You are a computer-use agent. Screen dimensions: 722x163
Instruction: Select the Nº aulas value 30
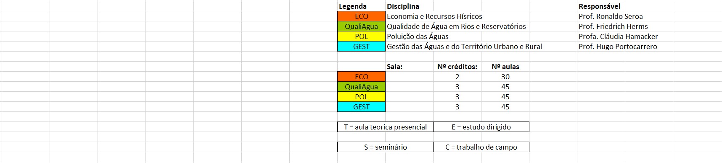coord(505,77)
